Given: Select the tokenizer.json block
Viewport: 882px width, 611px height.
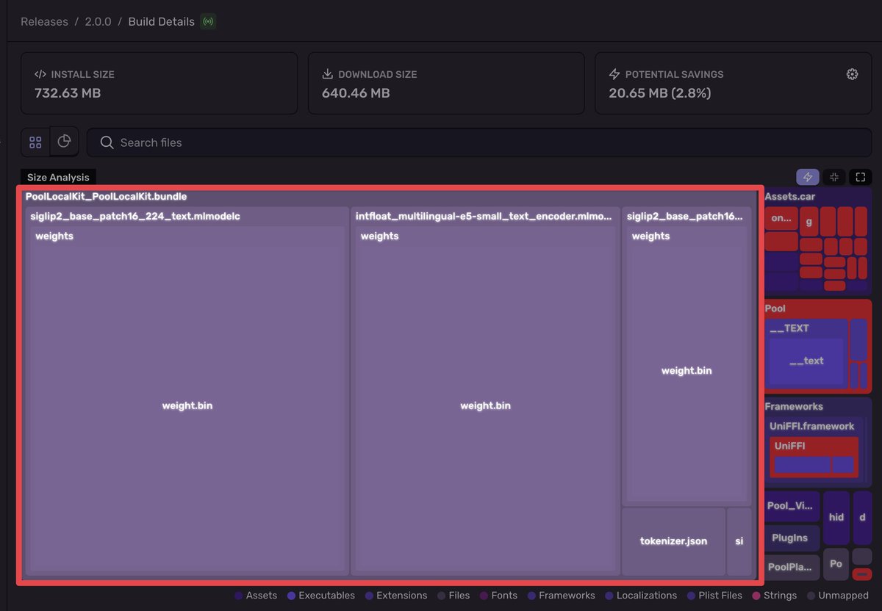Looking at the screenshot, I should (674, 541).
